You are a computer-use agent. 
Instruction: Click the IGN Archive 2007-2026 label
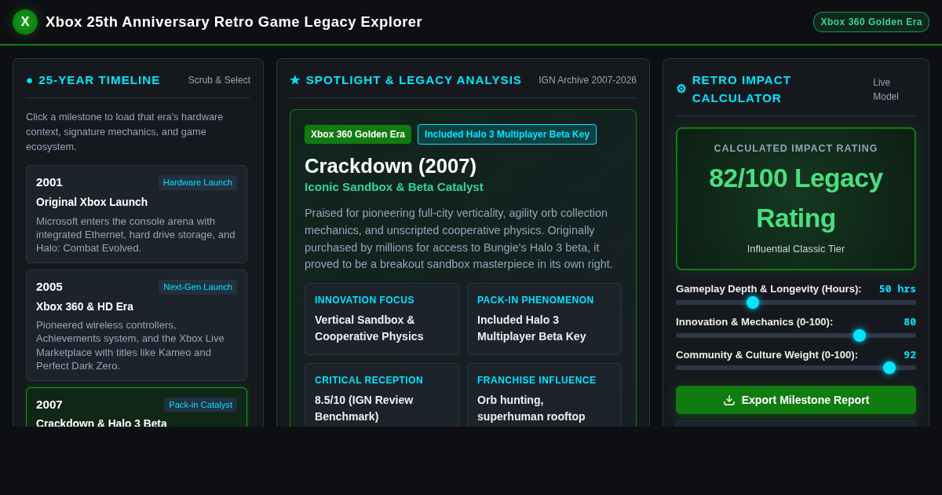587,80
